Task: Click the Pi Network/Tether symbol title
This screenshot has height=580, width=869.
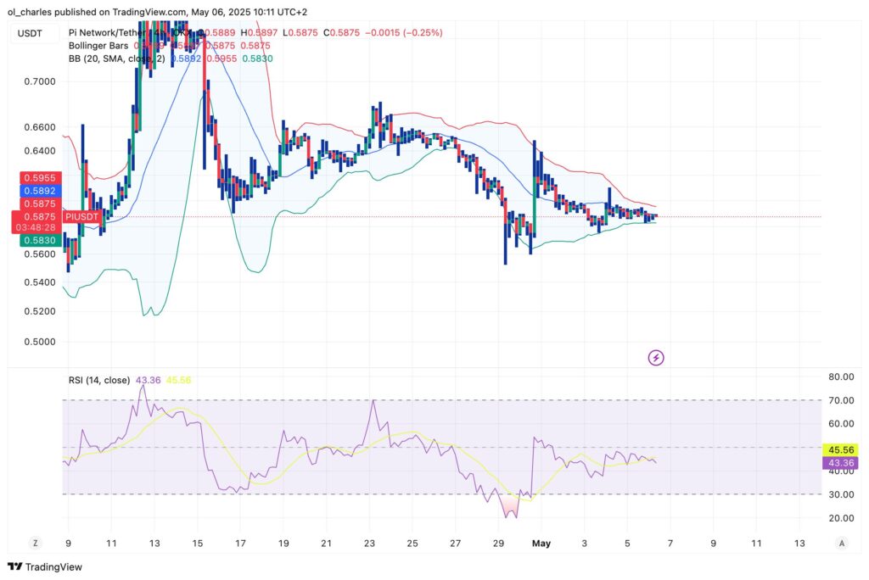Action: (x=119, y=33)
